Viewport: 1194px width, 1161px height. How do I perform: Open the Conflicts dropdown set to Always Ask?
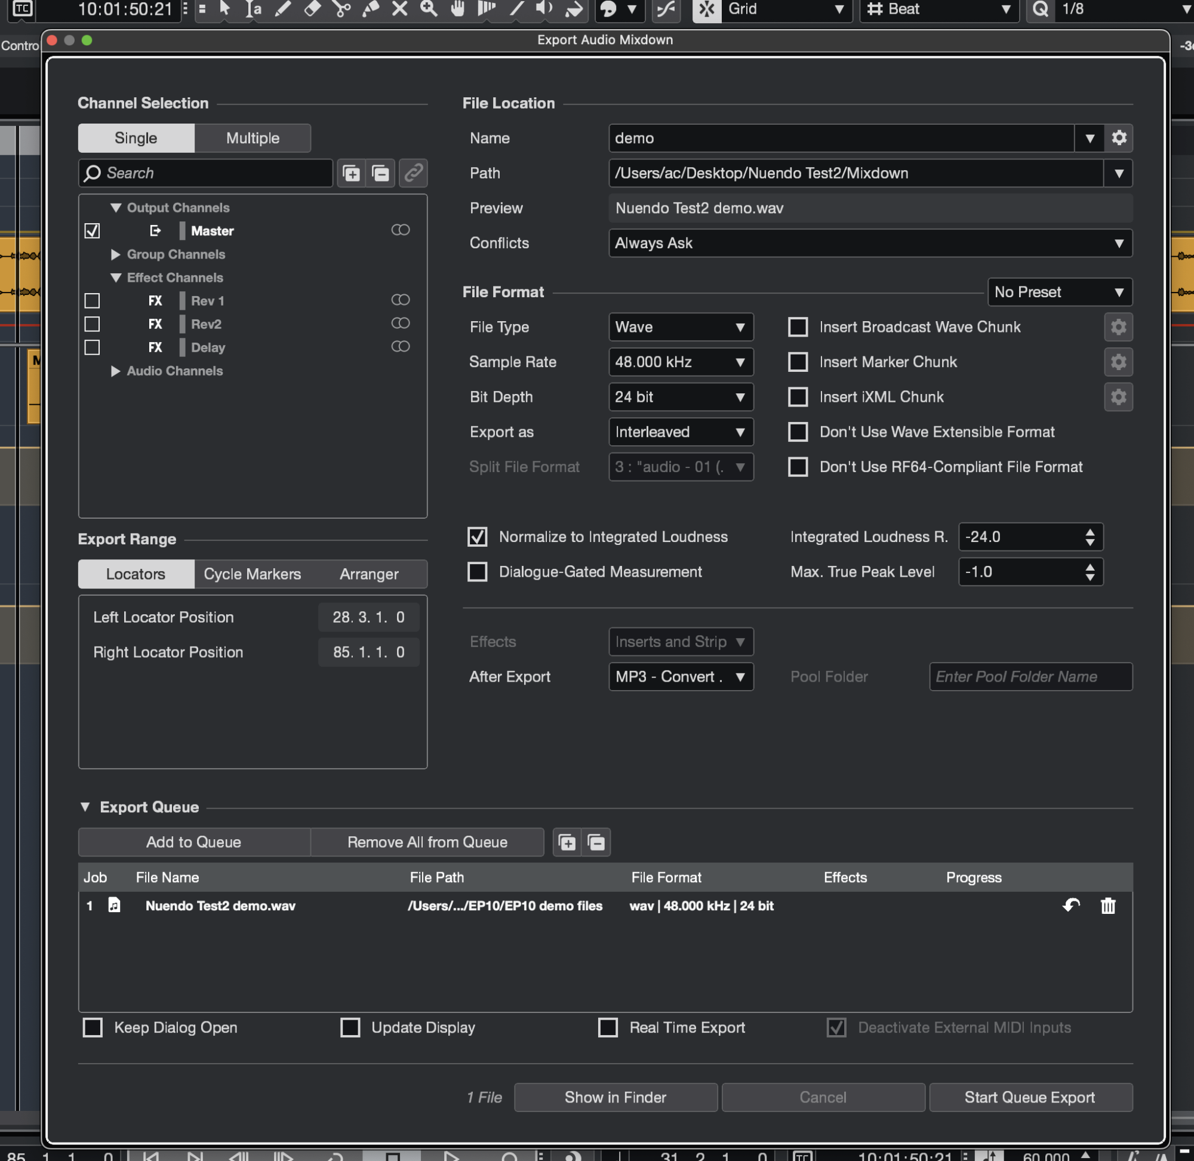870,243
